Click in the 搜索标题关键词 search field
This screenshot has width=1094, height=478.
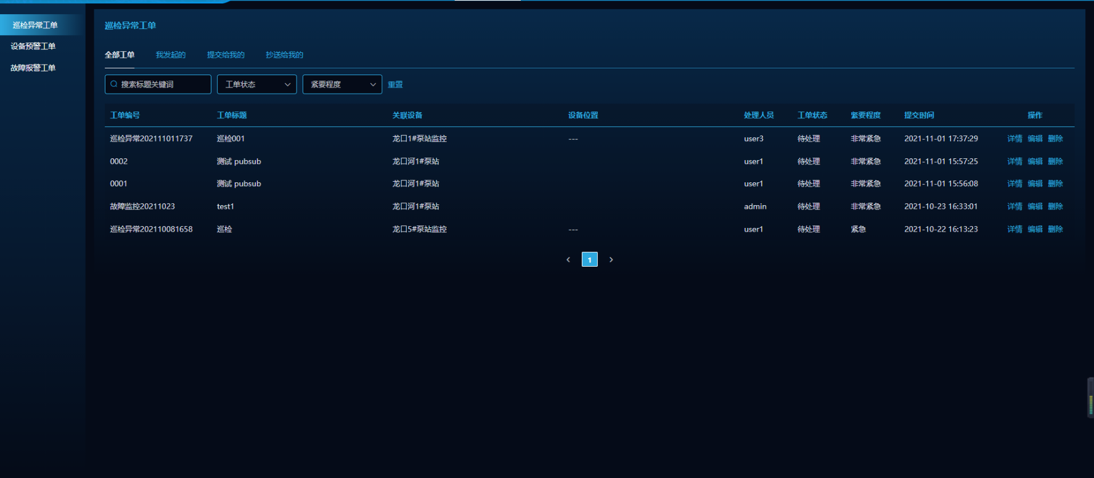pos(163,84)
